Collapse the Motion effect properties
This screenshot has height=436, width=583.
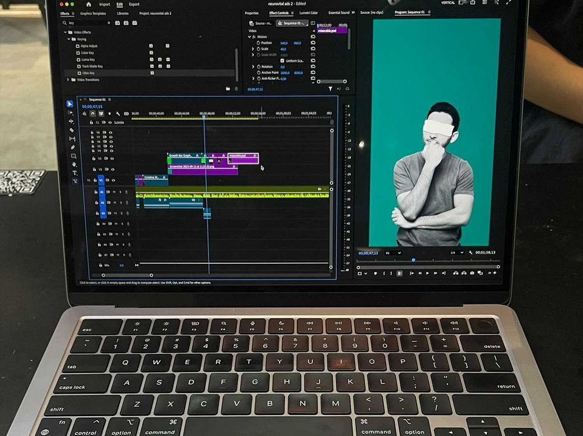click(249, 37)
